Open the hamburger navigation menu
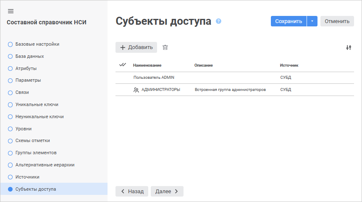The width and height of the screenshot is (362, 202). coord(11,11)
